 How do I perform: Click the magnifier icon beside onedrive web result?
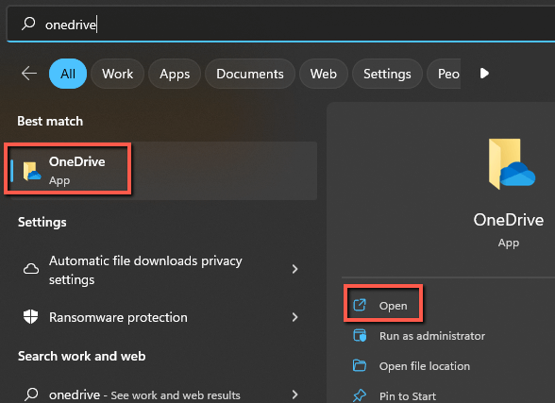[x=31, y=395]
